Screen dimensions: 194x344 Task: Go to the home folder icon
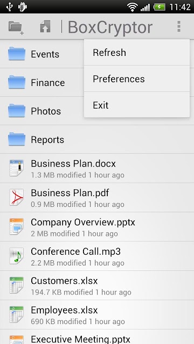[45, 27]
